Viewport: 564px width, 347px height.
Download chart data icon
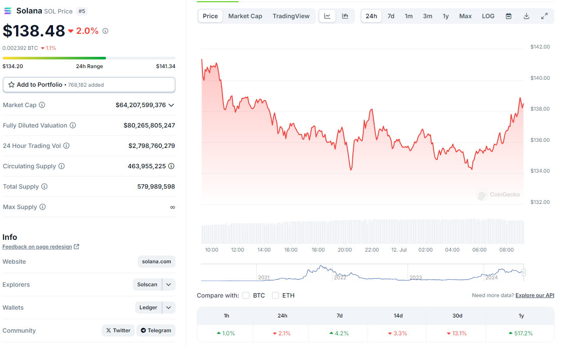click(526, 16)
